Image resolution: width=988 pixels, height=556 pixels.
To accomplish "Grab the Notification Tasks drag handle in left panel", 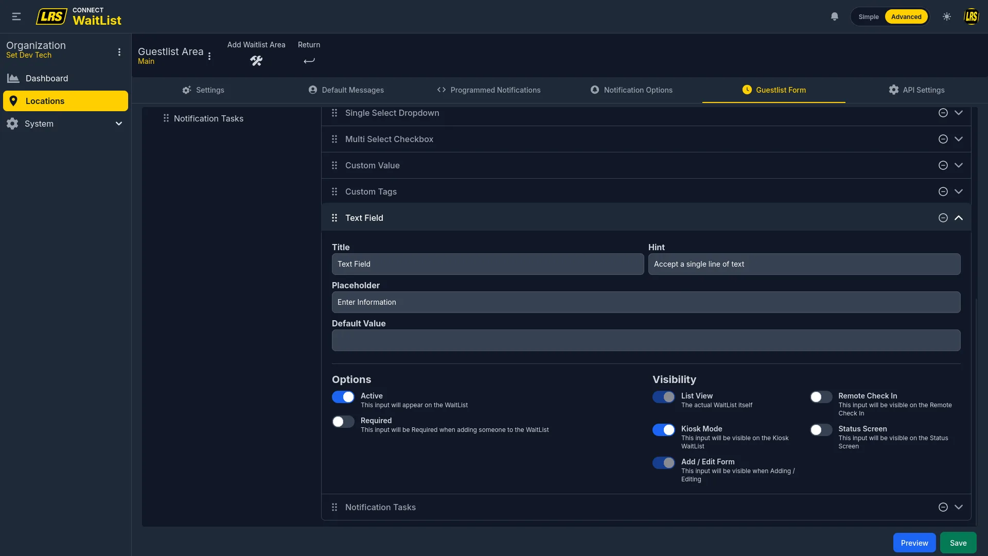I will [166, 118].
